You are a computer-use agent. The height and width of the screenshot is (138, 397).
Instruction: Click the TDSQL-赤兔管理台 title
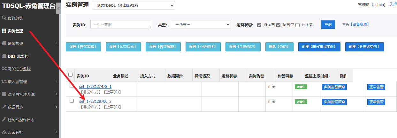29,5
